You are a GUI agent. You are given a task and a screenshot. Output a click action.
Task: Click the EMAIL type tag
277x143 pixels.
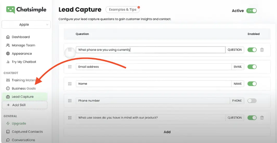tap(237, 67)
